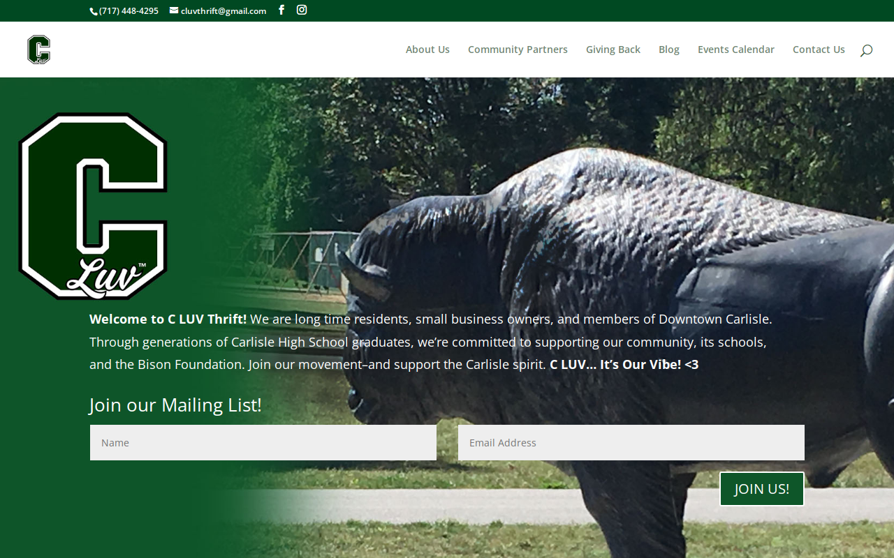This screenshot has width=894, height=558.
Task: Click the search magnifier icon
Action: click(x=866, y=50)
